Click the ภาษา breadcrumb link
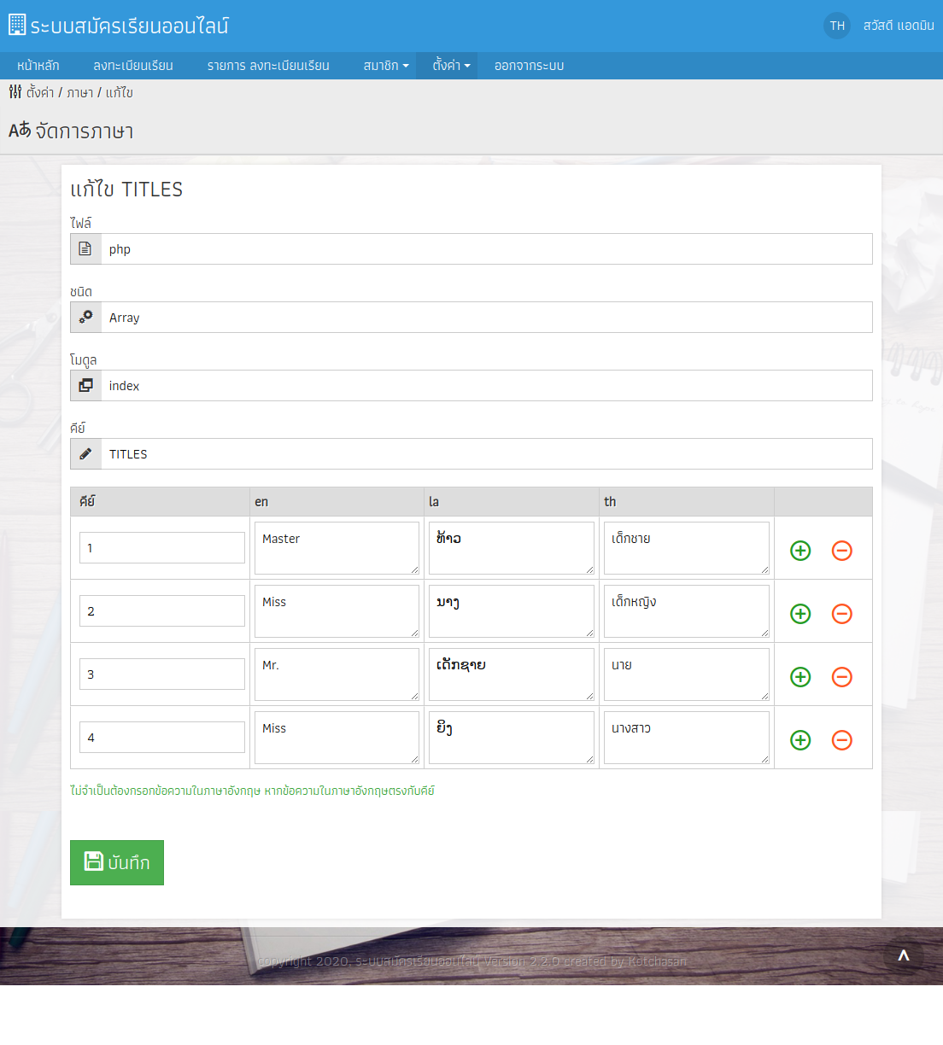The height and width of the screenshot is (1045, 943). pos(79,93)
